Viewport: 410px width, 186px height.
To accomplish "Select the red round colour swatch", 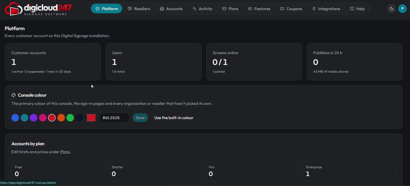I will tap(52, 118).
